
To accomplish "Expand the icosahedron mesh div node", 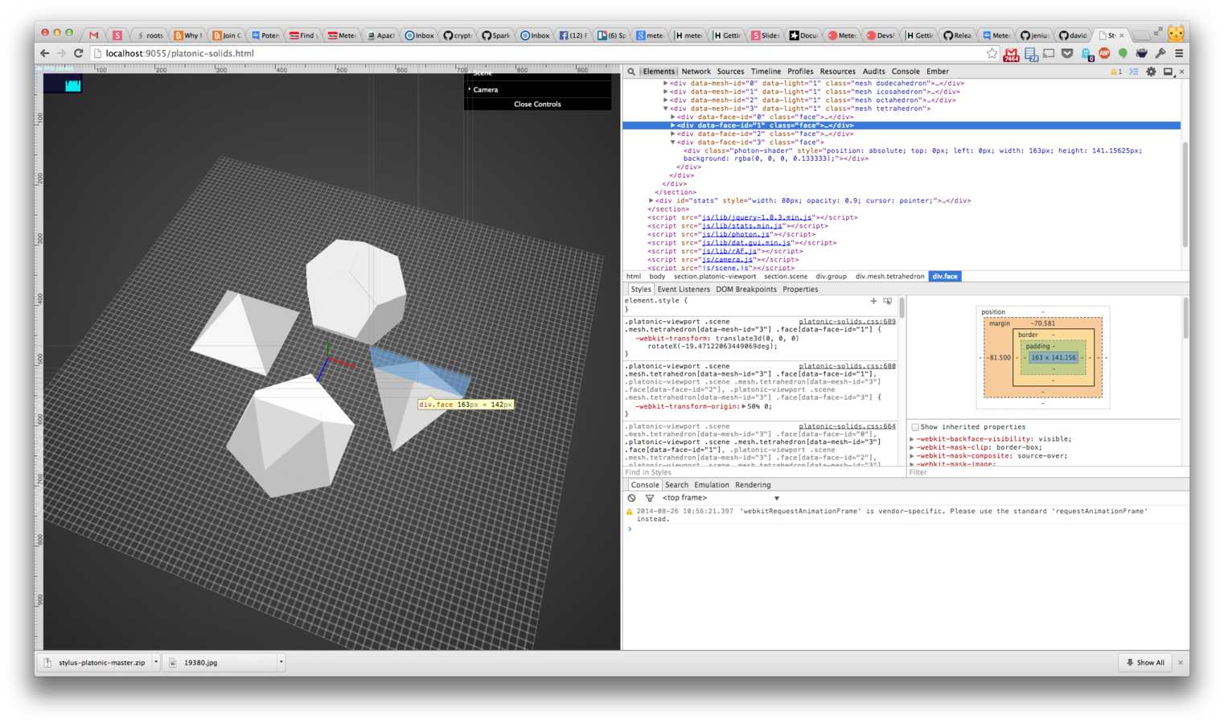I will tap(665, 92).
